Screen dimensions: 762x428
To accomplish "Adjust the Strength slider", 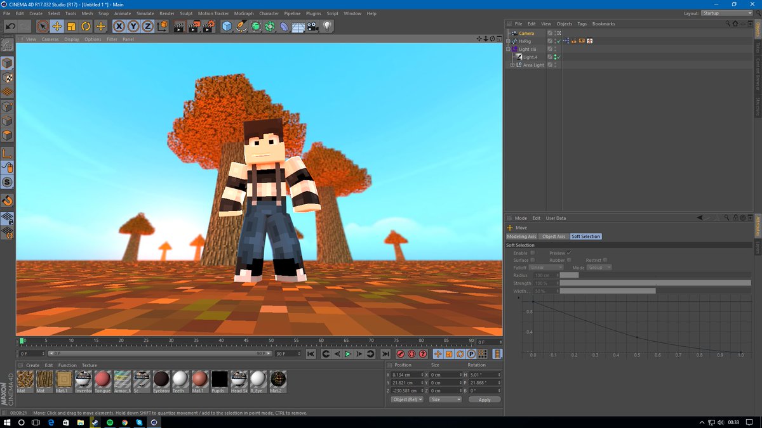I will pos(655,283).
